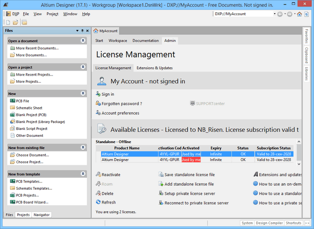Switch to the Extensions & Updates tab
This screenshot has width=314, height=229.
(x=155, y=68)
